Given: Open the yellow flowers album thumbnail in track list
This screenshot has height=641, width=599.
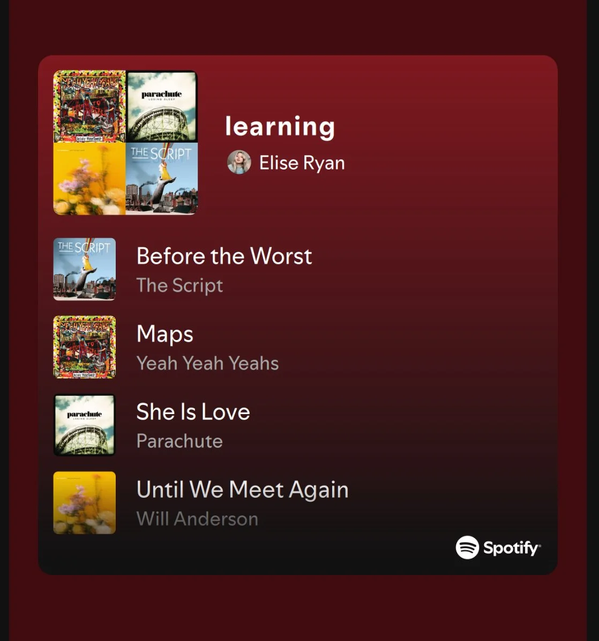Looking at the screenshot, I should click(x=85, y=503).
